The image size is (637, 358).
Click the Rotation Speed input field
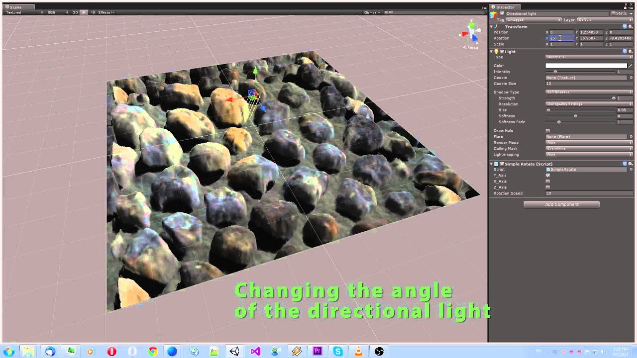coord(589,193)
